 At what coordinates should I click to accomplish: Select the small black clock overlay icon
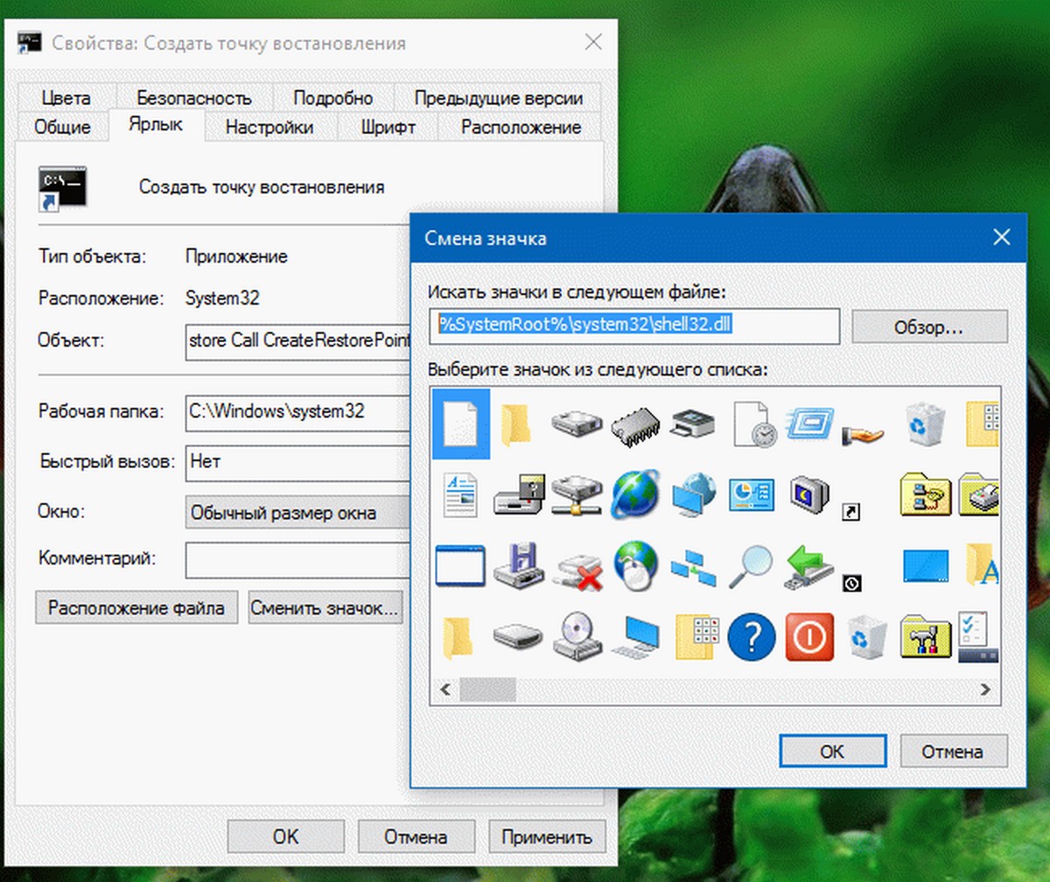pos(850,584)
